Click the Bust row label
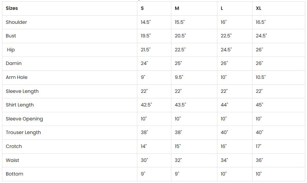This screenshot has width=307, height=183. click(x=11, y=36)
